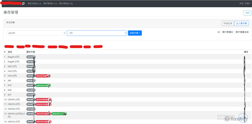Click the 列印 print button
The width and height of the screenshot is (252, 124).
247,13
